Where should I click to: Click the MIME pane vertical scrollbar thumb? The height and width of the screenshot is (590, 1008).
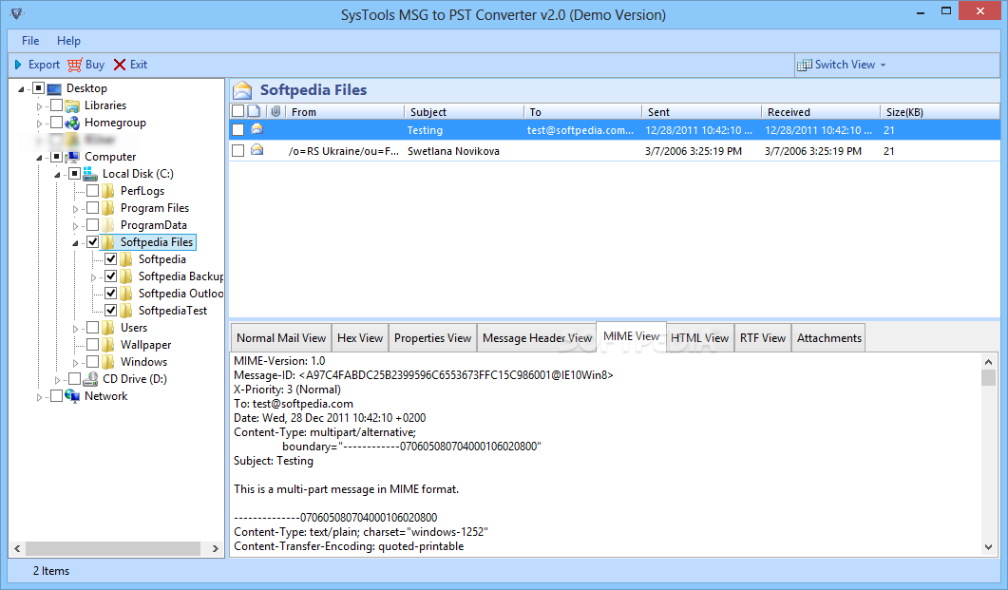(988, 378)
